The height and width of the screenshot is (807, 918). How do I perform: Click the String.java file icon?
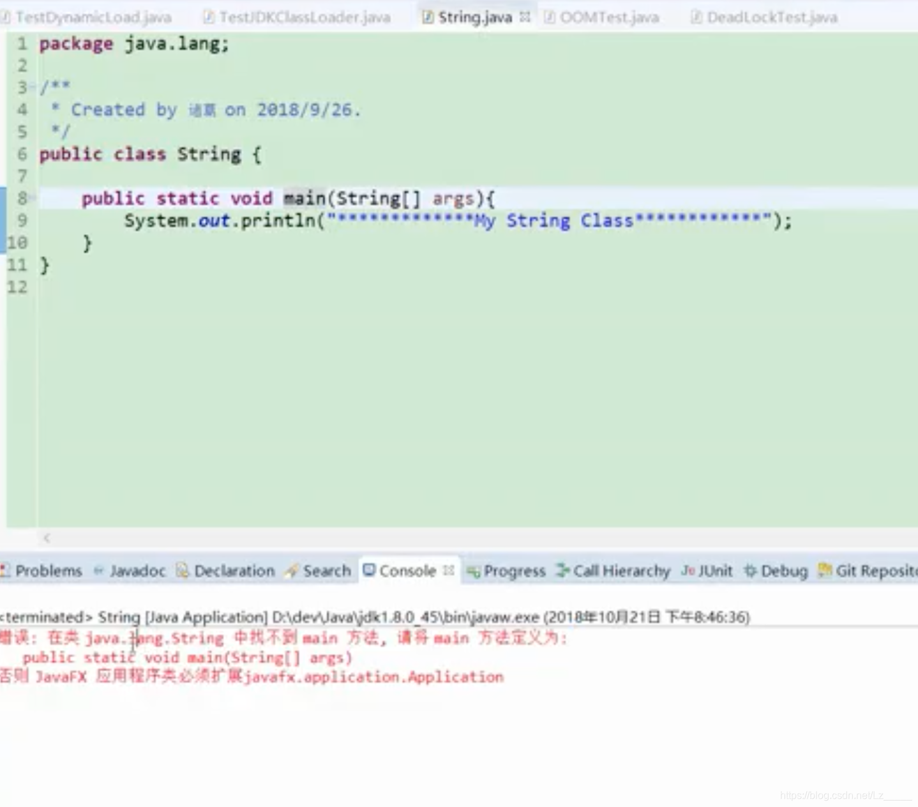click(428, 17)
